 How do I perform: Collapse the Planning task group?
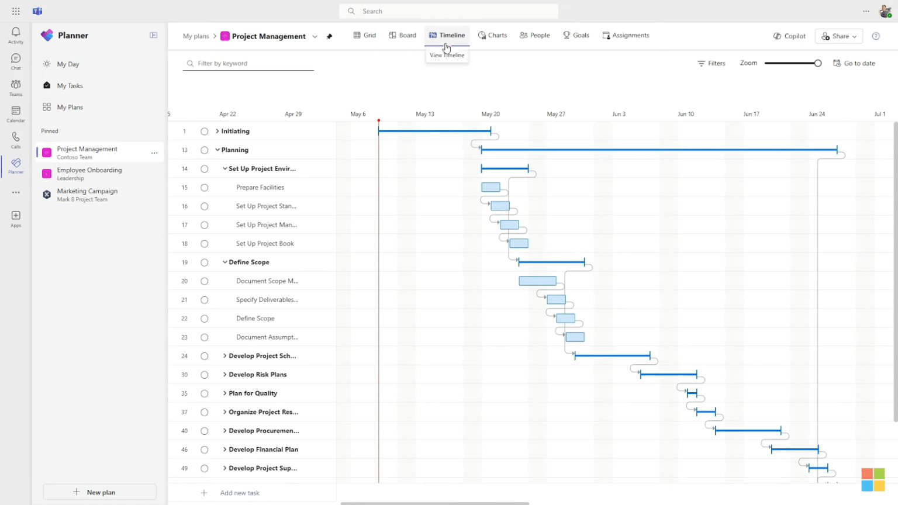pyautogui.click(x=217, y=150)
